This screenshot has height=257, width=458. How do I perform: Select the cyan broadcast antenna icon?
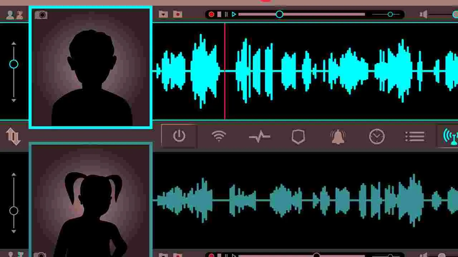pos(450,136)
